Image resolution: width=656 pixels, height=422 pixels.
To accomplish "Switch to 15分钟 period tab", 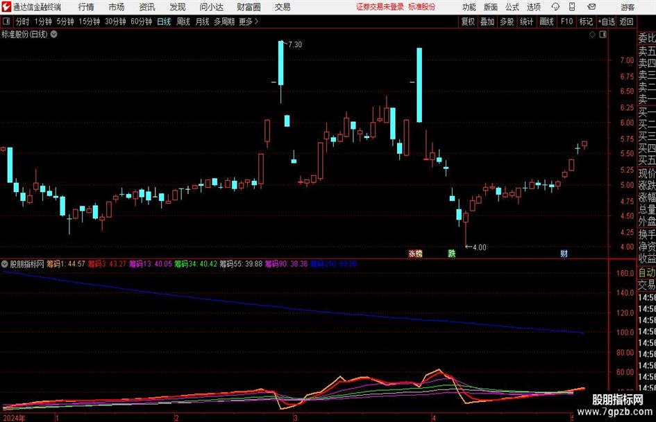I will tap(90, 21).
